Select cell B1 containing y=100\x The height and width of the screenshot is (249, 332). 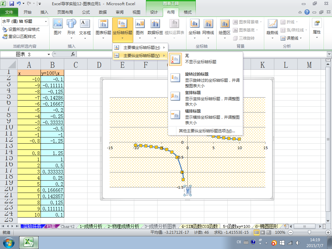pos(52,73)
